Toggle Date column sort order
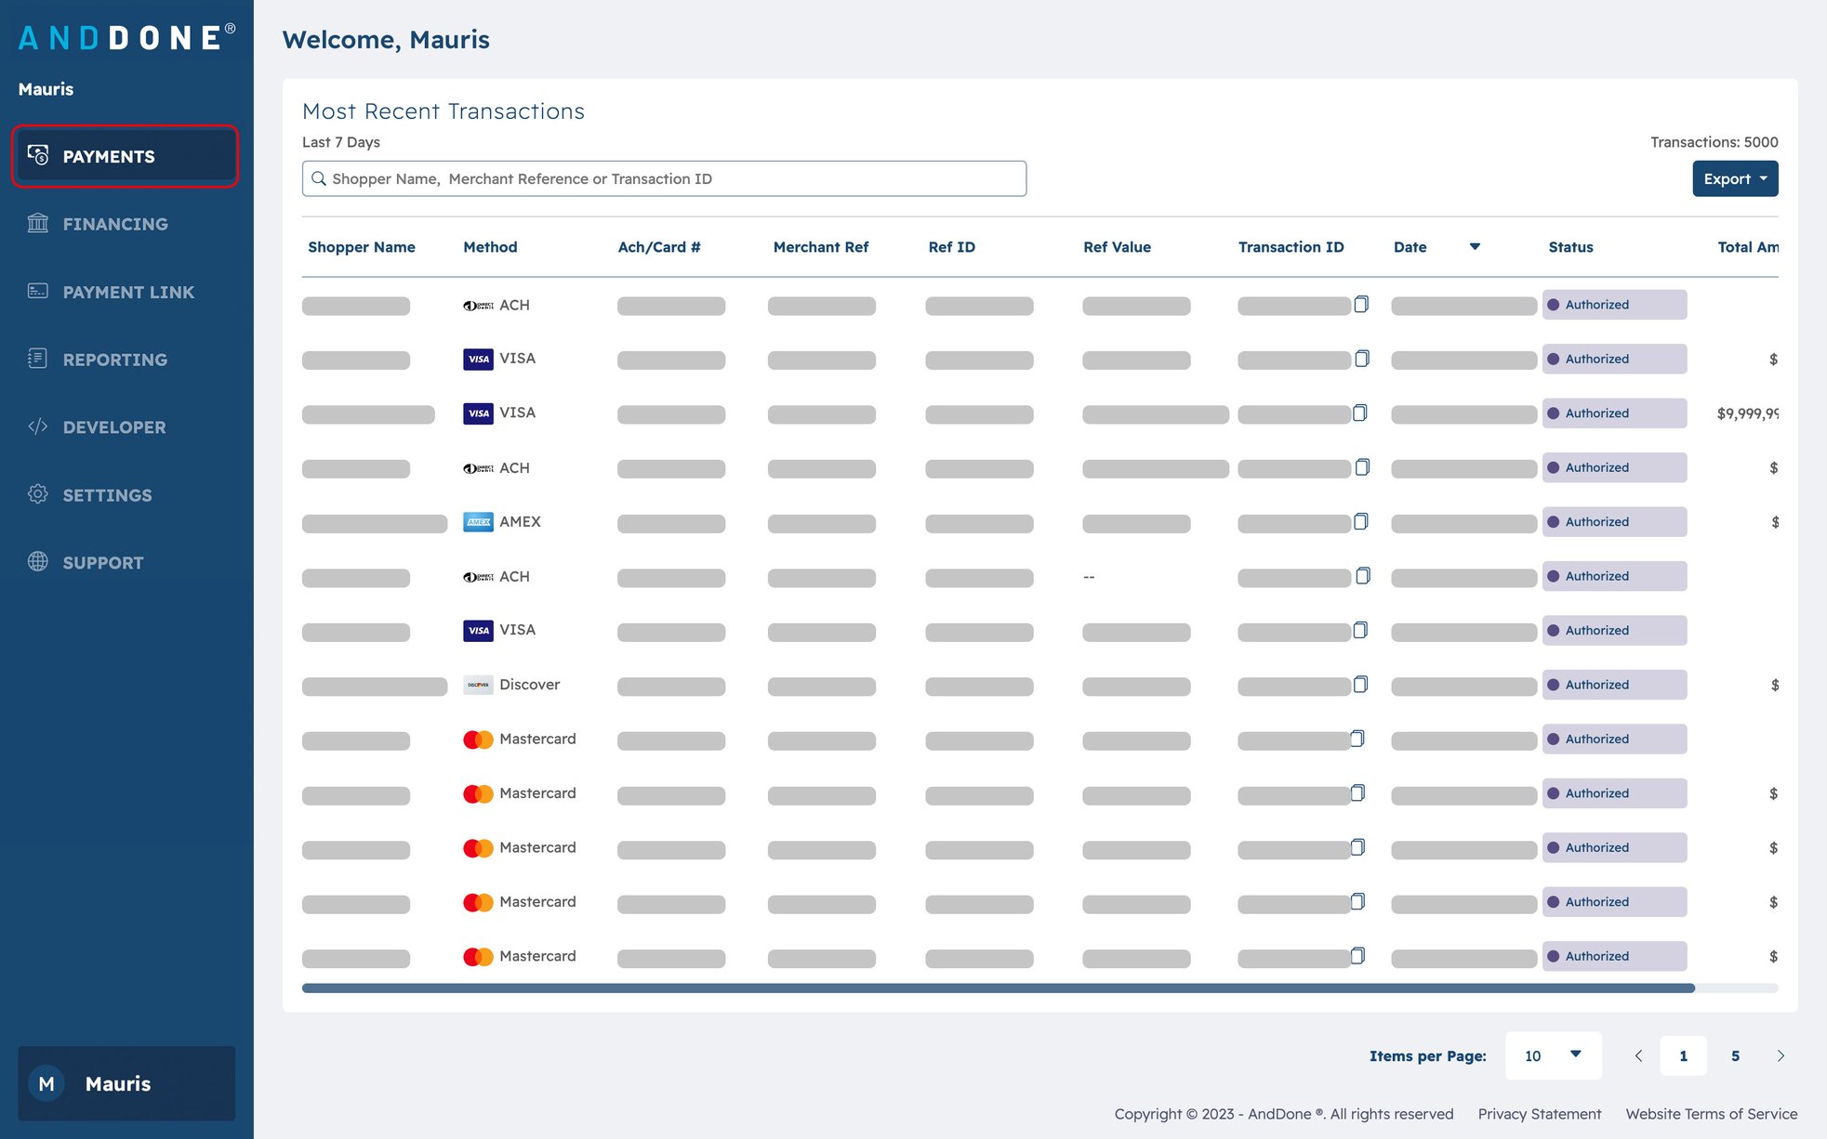 click(x=1475, y=246)
